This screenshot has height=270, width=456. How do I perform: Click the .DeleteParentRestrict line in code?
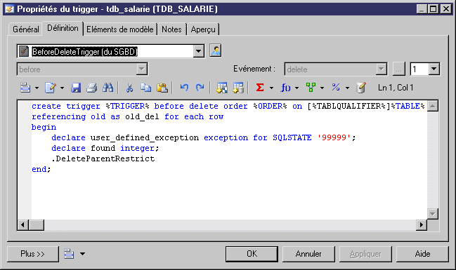(103, 158)
